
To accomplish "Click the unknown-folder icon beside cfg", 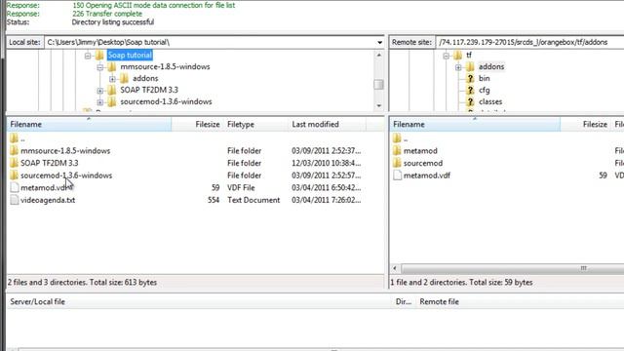I will 470,90.
